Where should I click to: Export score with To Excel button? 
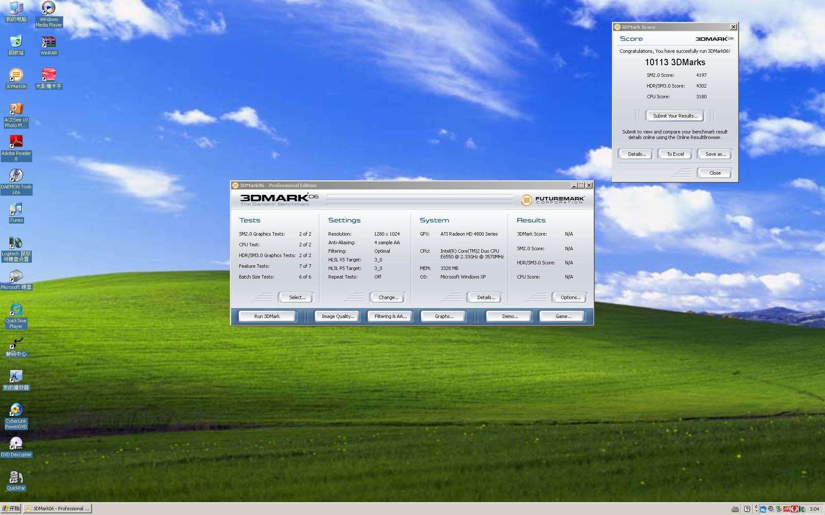pos(675,154)
